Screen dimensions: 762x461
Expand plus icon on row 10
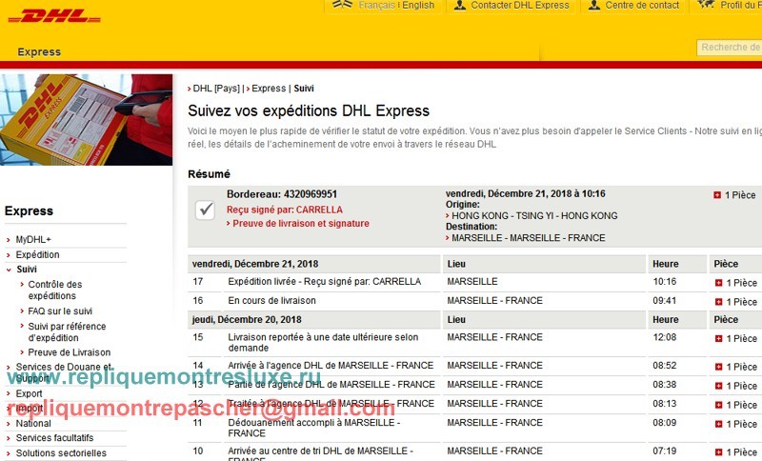pyautogui.click(x=718, y=452)
